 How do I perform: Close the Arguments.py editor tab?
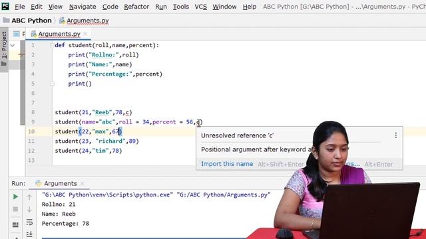(85, 34)
